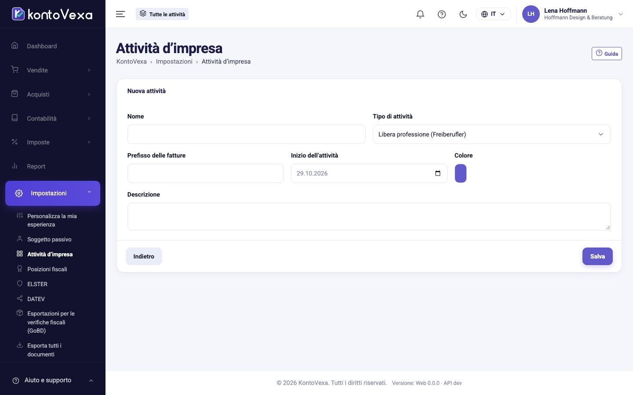The width and height of the screenshot is (633, 395).
Task: Open Posizioni fiscali page
Action: click(47, 269)
